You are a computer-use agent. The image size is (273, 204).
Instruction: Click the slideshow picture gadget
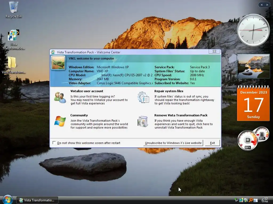pyautogui.click(x=253, y=66)
